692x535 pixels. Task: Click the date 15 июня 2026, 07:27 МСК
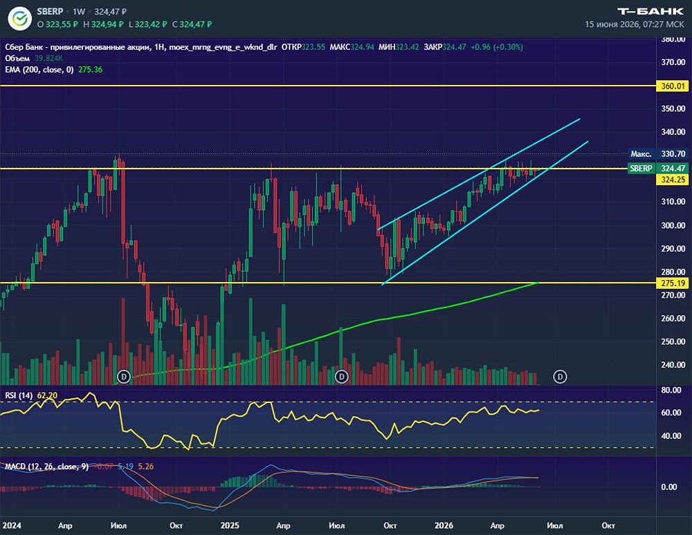(x=634, y=24)
